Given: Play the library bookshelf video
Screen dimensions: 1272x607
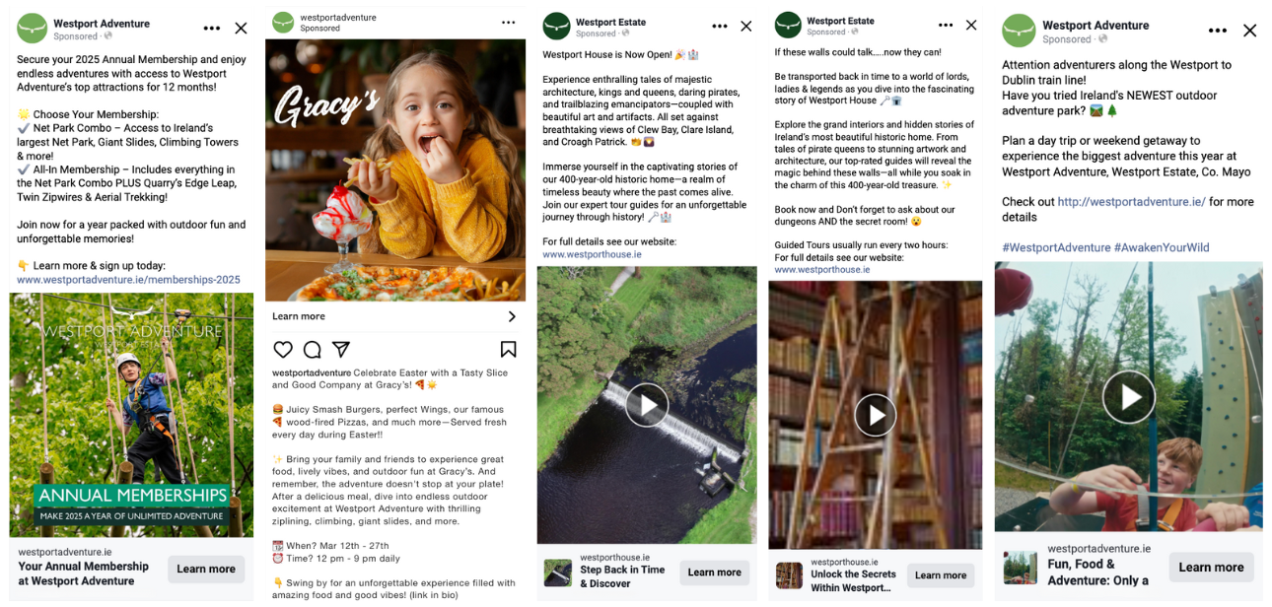Looking at the screenshot, I should tap(876, 414).
